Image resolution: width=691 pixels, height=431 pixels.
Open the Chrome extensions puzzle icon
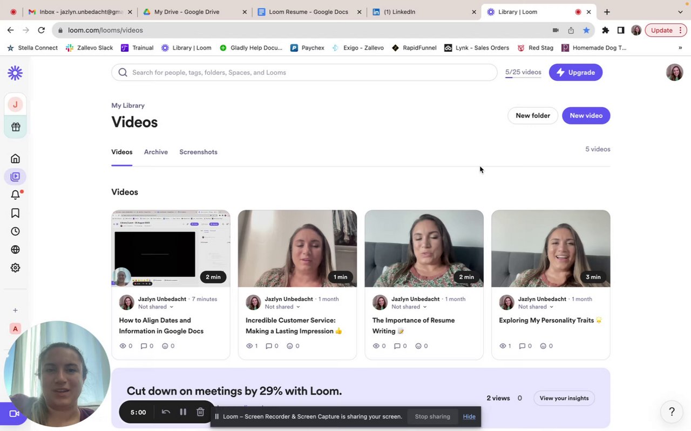pos(606,30)
